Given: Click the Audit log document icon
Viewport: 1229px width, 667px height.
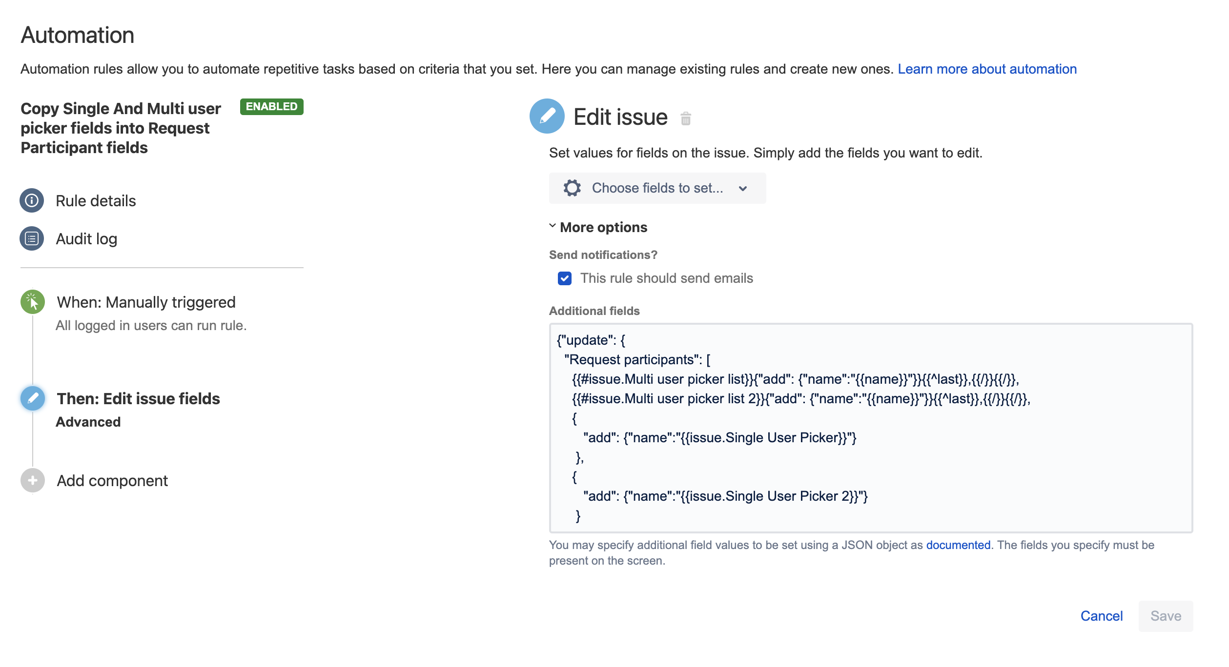Looking at the screenshot, I should [x=33, y=238].
